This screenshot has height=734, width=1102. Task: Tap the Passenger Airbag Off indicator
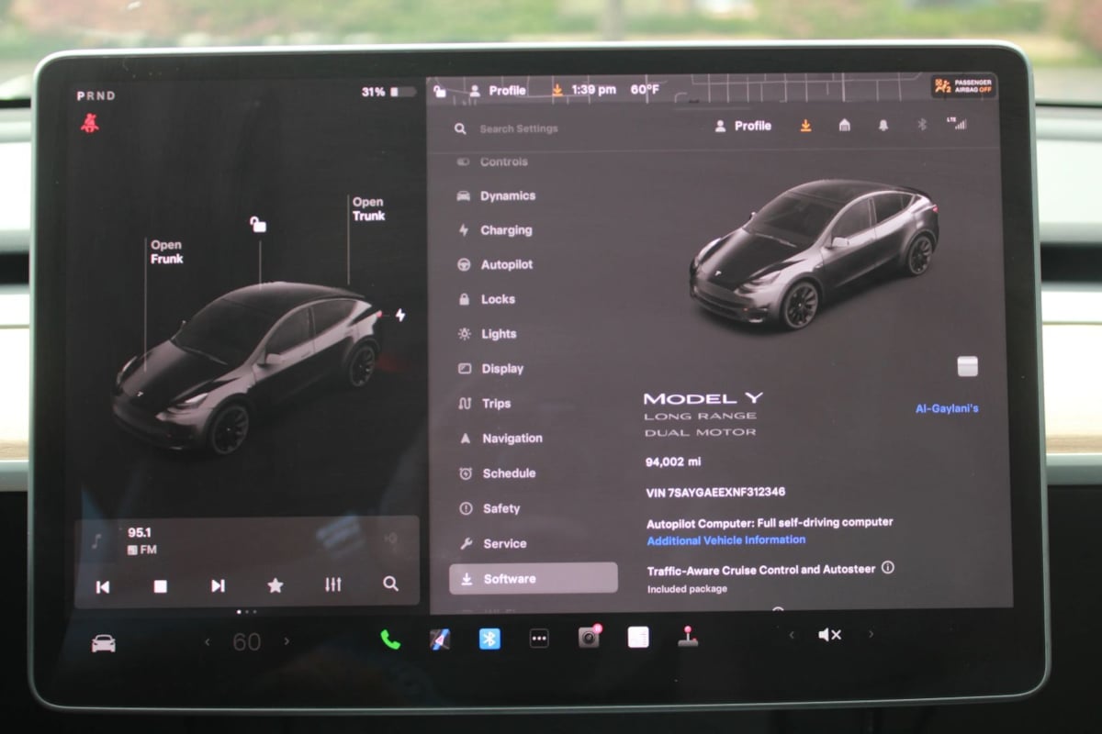point(963,86)
